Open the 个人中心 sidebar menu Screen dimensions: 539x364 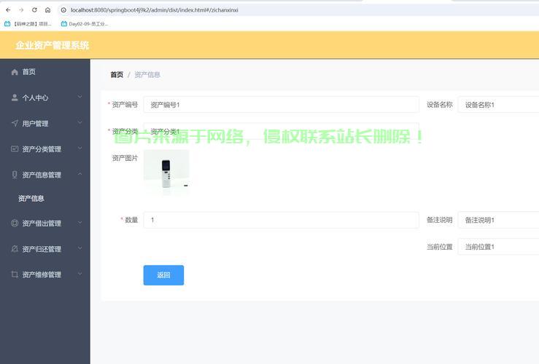point(45,98)
